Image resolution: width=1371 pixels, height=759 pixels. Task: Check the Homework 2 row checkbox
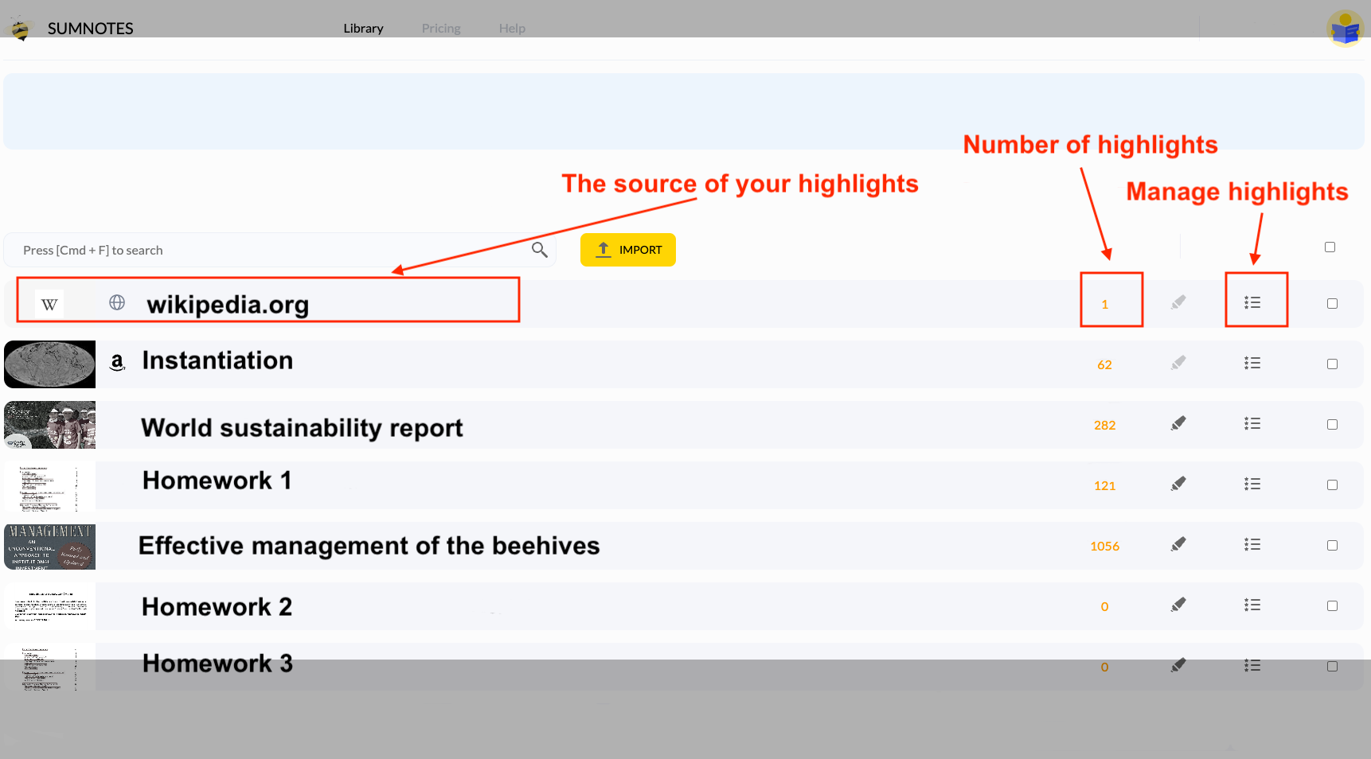click(x=1332, y=606)
